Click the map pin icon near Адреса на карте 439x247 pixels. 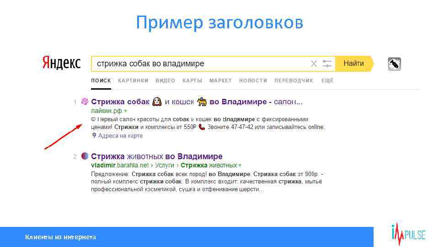click(x=94, y=135)
